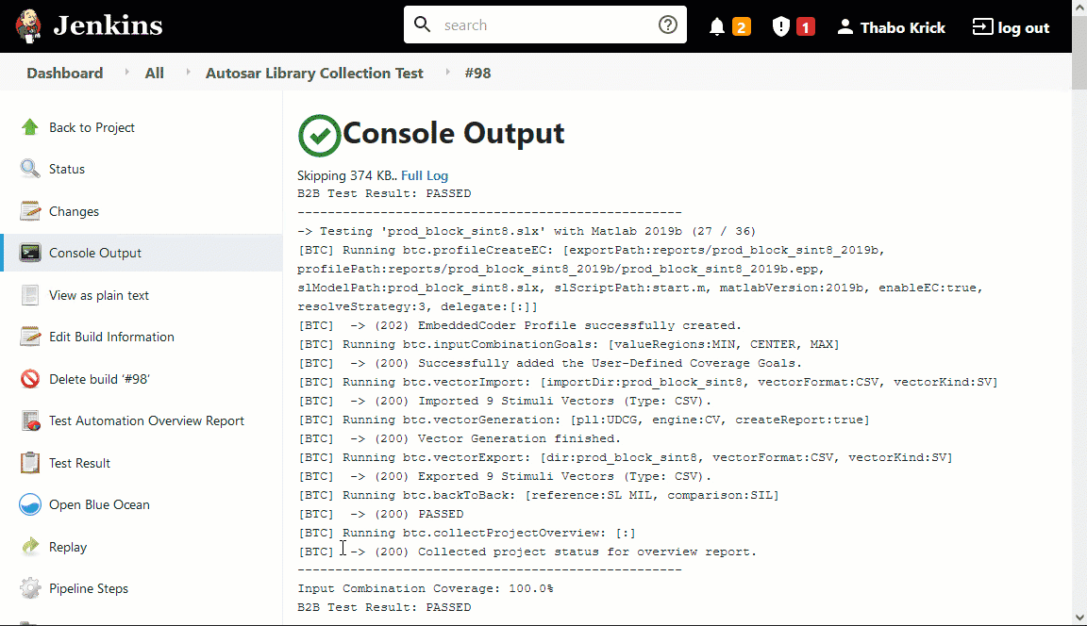Click the Jenkins butler logo

27,25
